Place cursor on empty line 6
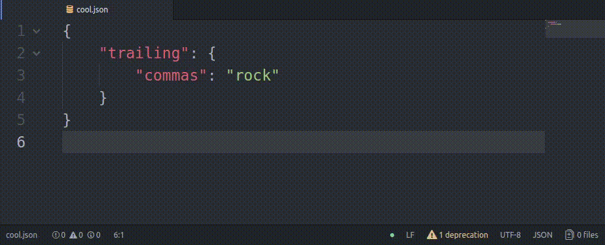605x245 pixels. [303, 142]
